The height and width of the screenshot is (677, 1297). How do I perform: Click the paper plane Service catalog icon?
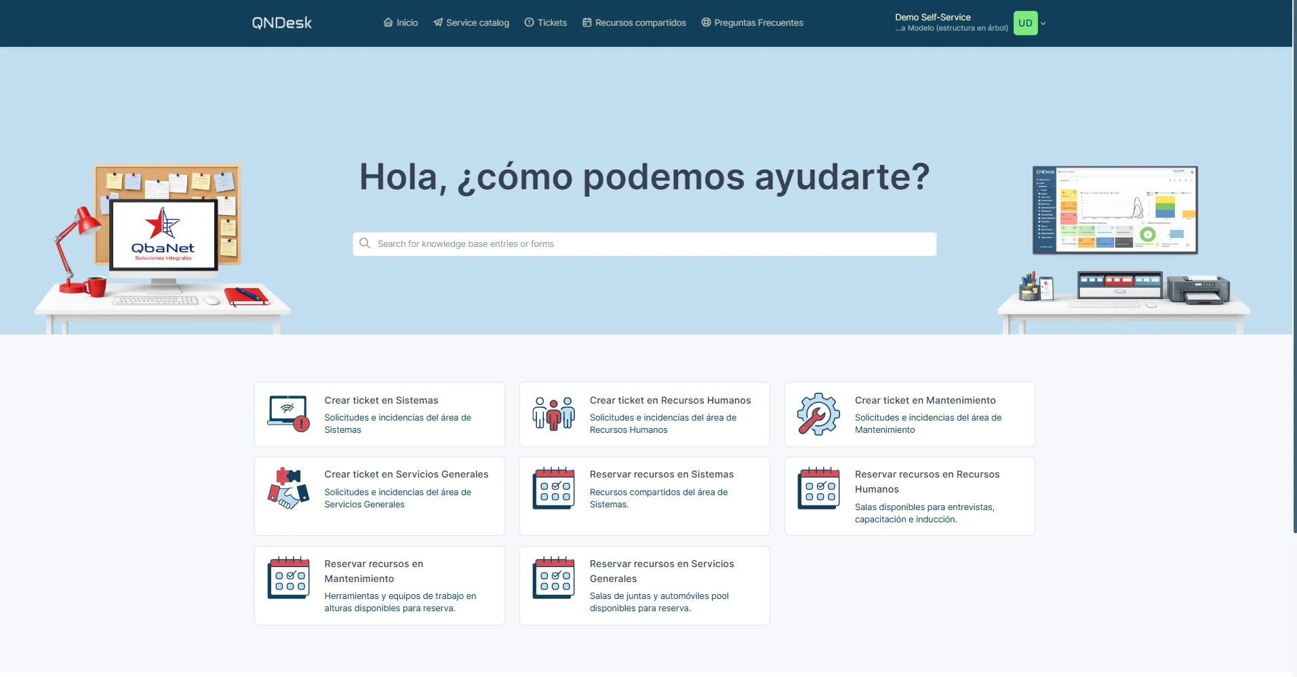[438, 22]
